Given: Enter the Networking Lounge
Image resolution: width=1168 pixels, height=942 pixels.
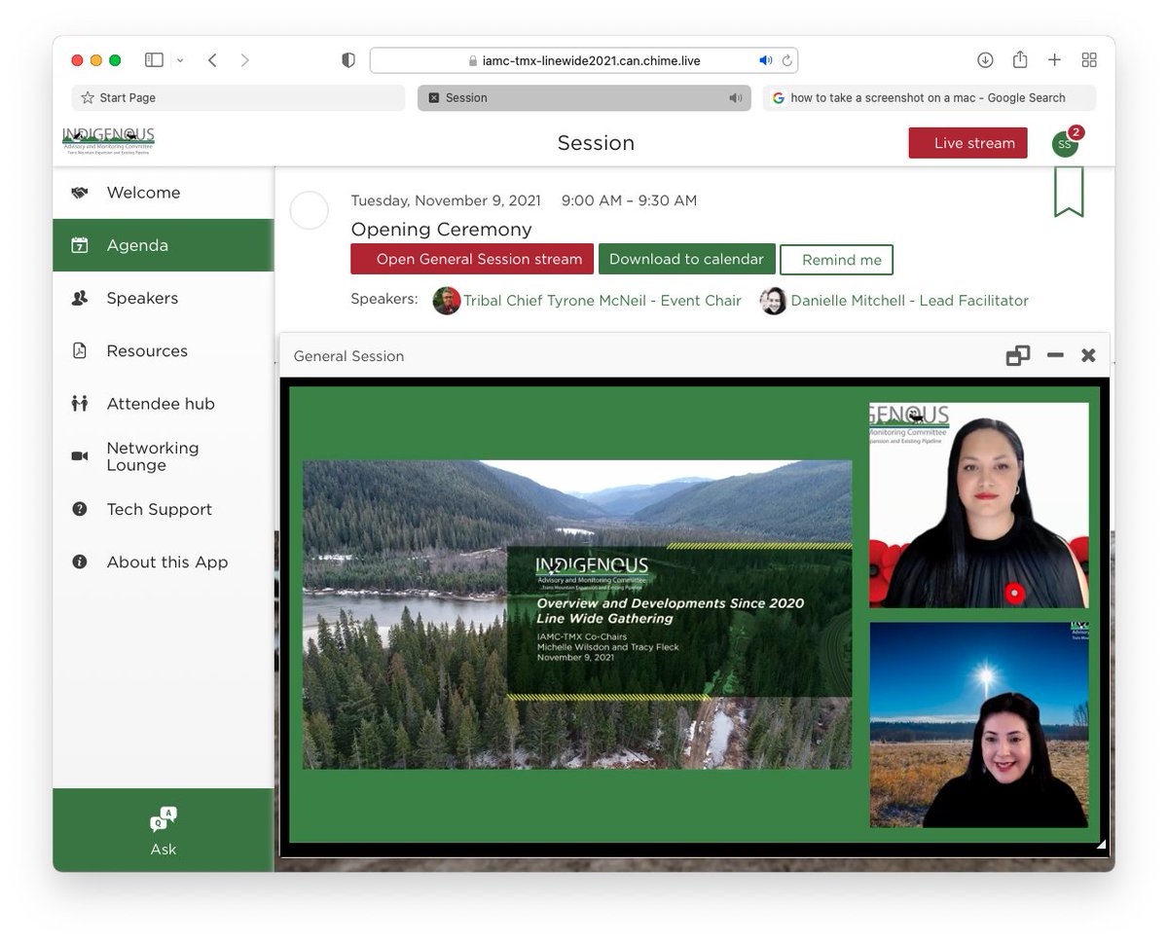Looking at the screenshot, I should pyautogui.click(x=164, y=456).
